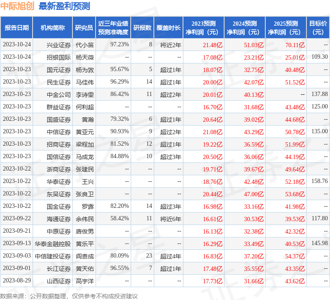Click analyst name 杨天薇

[x=84, y=57]
